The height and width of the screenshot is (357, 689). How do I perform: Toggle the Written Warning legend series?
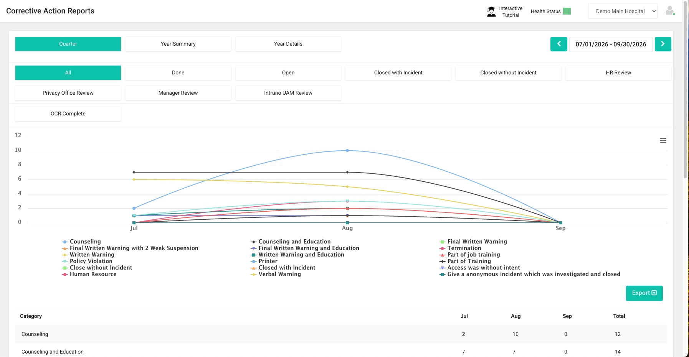88,255
